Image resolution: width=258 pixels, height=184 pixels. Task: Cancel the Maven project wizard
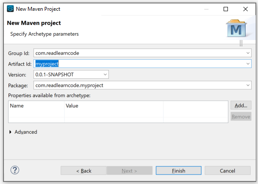point(227,171)
